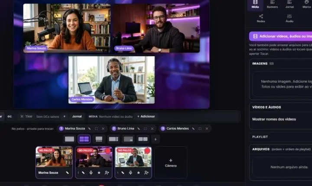This screenshot has width=312, height=186.
Task: Click NO PALCO badge on Carlos's card
Action: point(124,150)
